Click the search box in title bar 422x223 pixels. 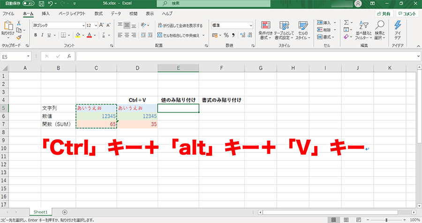coord(214,3)
